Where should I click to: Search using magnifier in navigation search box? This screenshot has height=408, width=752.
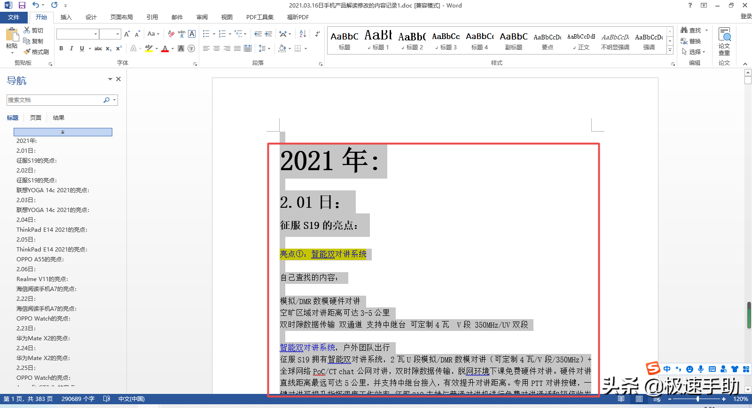[x=107, y=100]
